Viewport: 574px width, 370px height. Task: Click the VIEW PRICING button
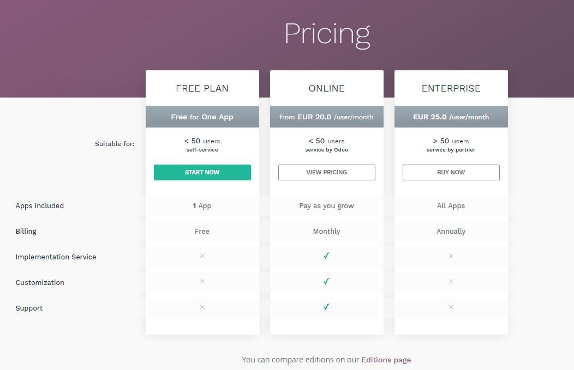tap(326, 172)
